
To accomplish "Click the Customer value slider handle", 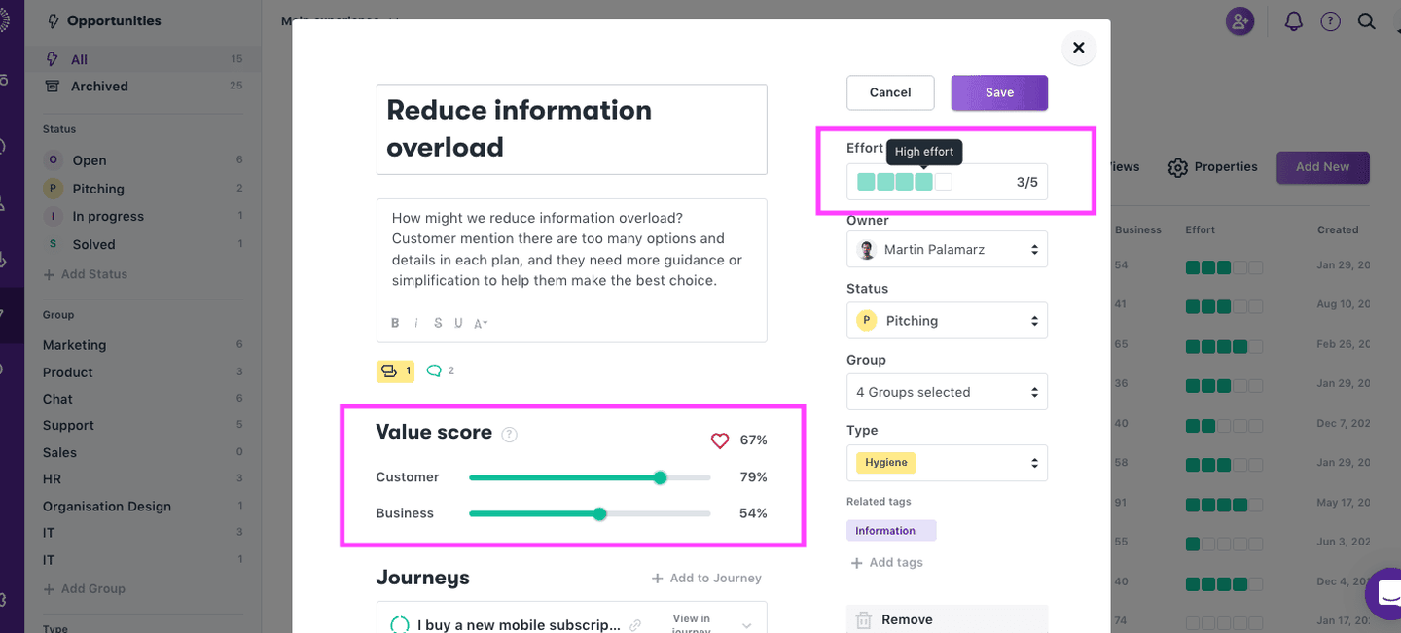I will click(x=661, y=477).
